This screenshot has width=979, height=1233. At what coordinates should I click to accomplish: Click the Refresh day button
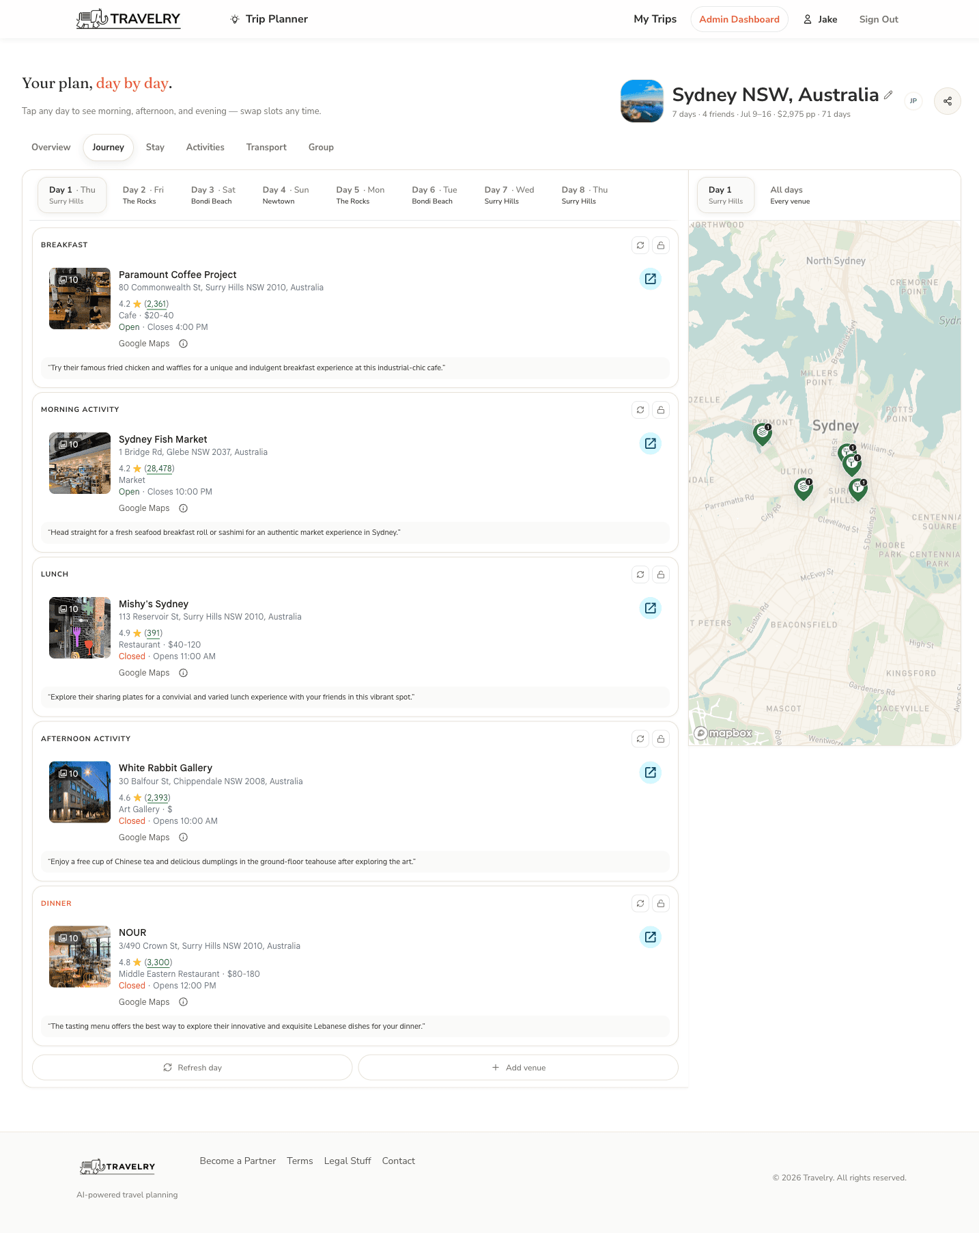[x=193, y=1068]
